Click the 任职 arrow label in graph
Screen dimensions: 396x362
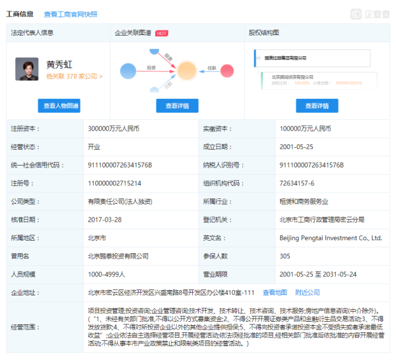click(211, 67)
